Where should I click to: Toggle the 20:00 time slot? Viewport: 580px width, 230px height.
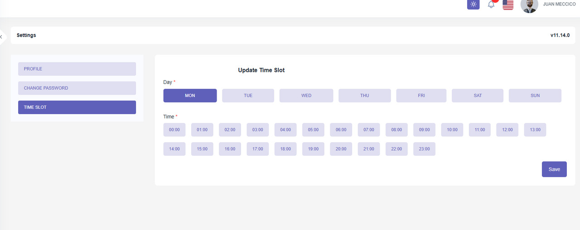pyautogui.click(x=341, y=149)
